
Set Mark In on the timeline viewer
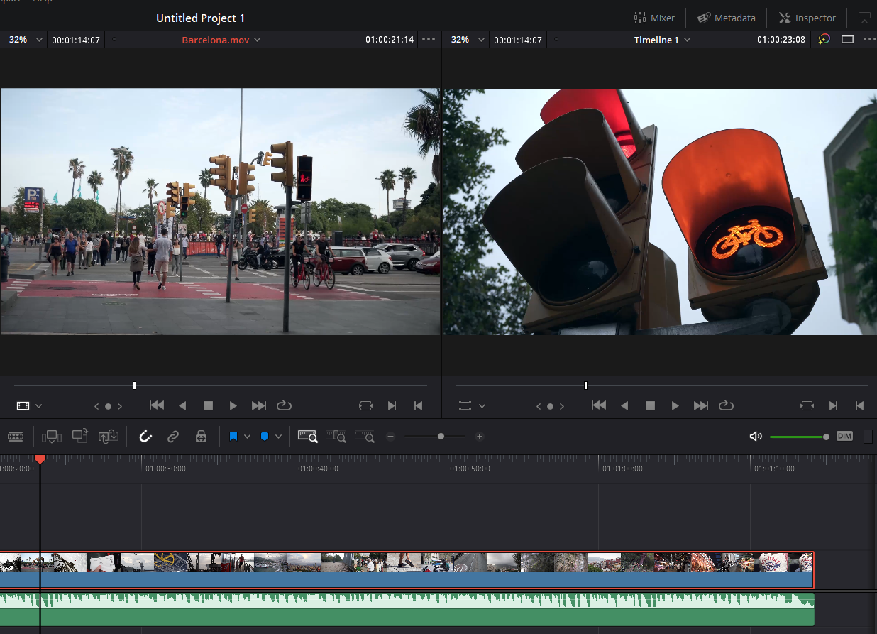click(833, 405)
